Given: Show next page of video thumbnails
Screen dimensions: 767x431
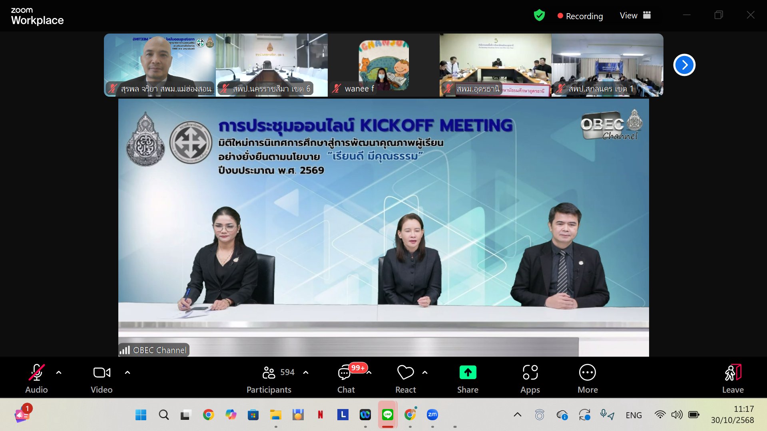Looking at the screenshot, I should point(684,65).
